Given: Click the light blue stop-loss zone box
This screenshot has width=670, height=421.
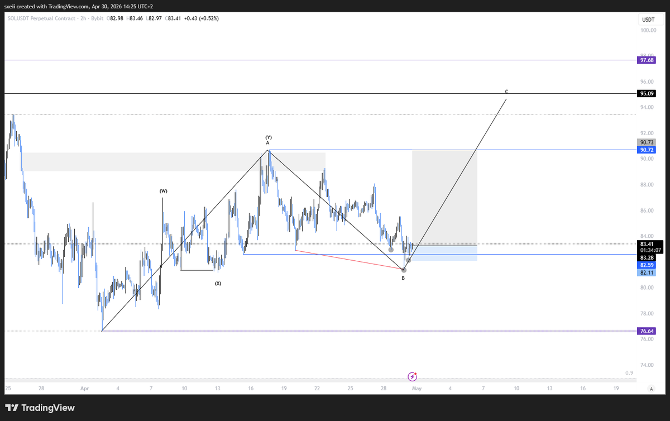Looking at the screenshot, I should click(444, 253).
